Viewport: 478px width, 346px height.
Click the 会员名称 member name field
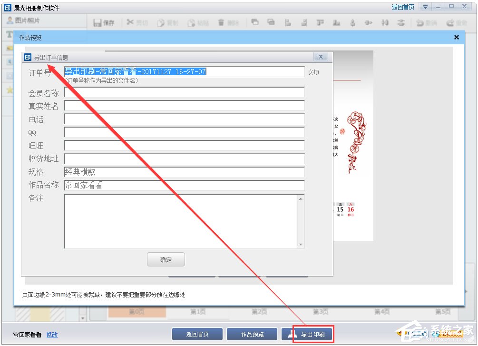(184, 93)
